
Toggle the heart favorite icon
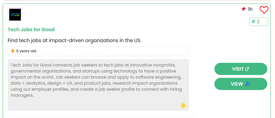tap(264, 10)
